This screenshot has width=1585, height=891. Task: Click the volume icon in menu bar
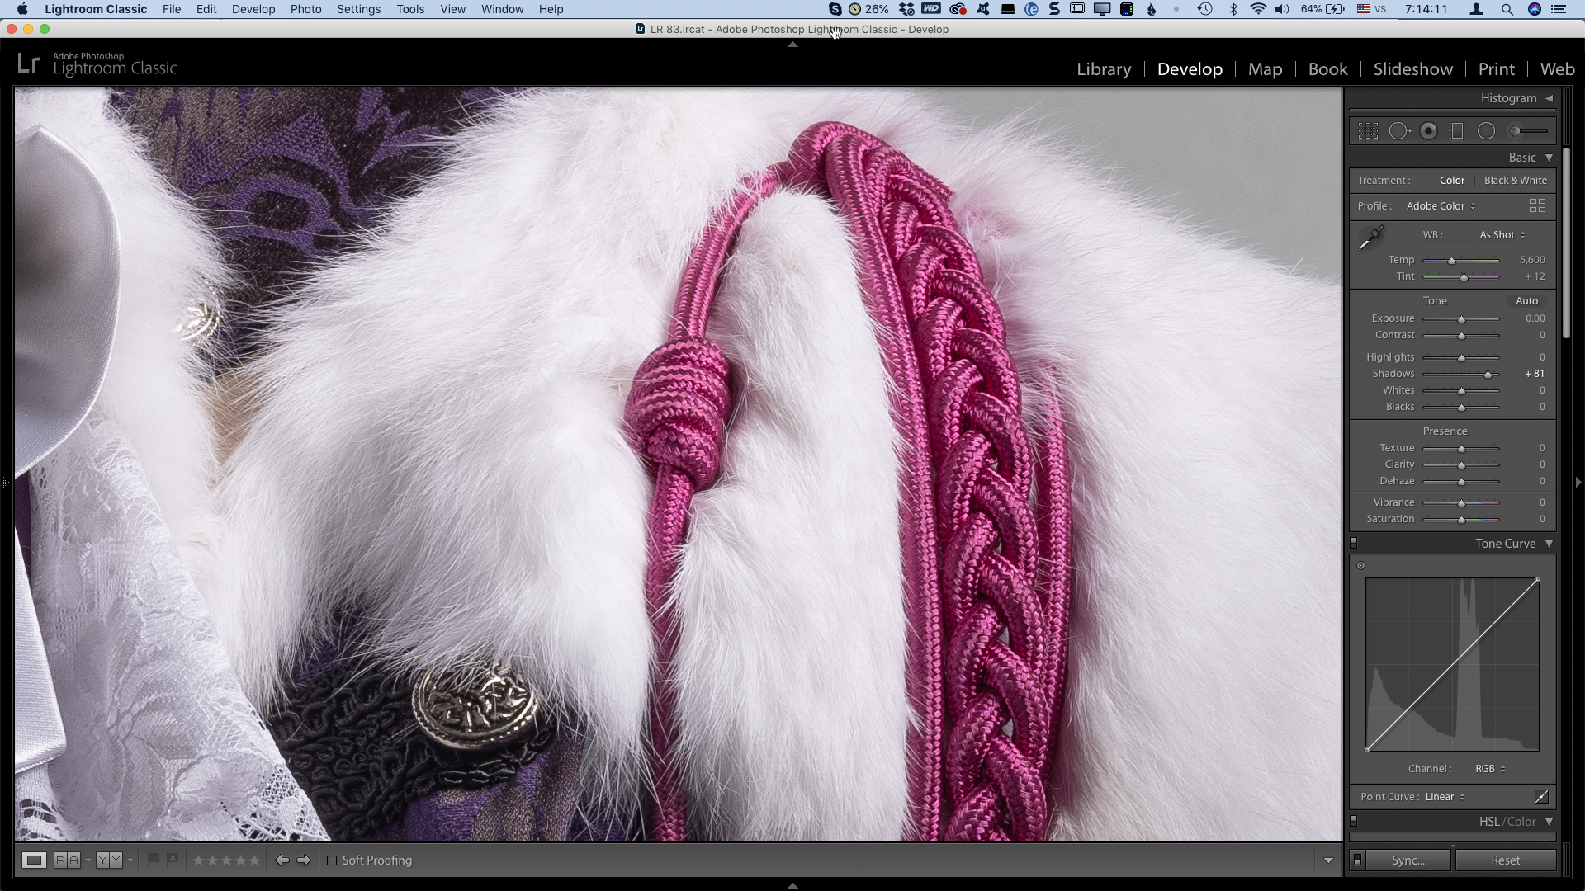(1282, 9)
